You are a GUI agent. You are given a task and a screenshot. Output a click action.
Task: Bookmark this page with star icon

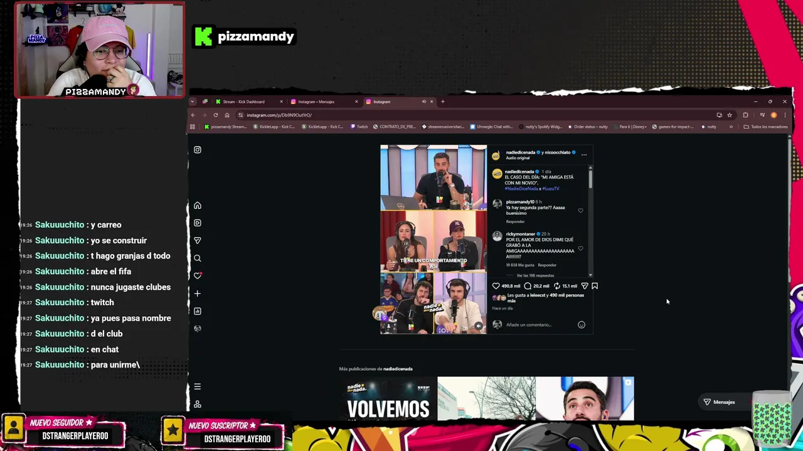pos(729,115)
